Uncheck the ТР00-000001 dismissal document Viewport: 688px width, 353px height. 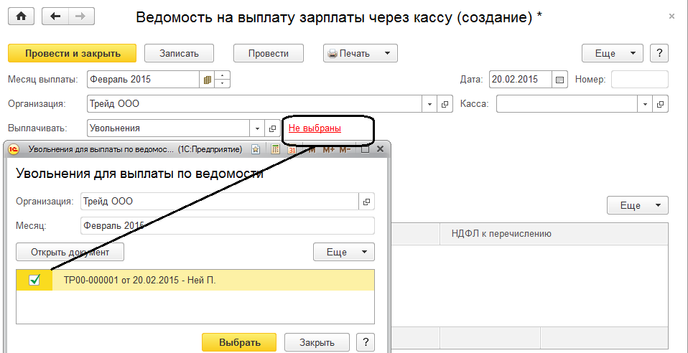(34, 280)
